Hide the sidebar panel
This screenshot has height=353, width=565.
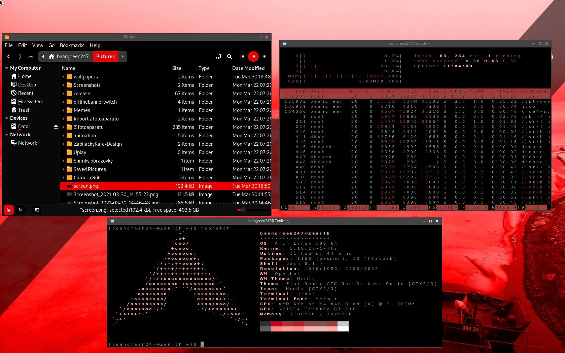(37, 210)
